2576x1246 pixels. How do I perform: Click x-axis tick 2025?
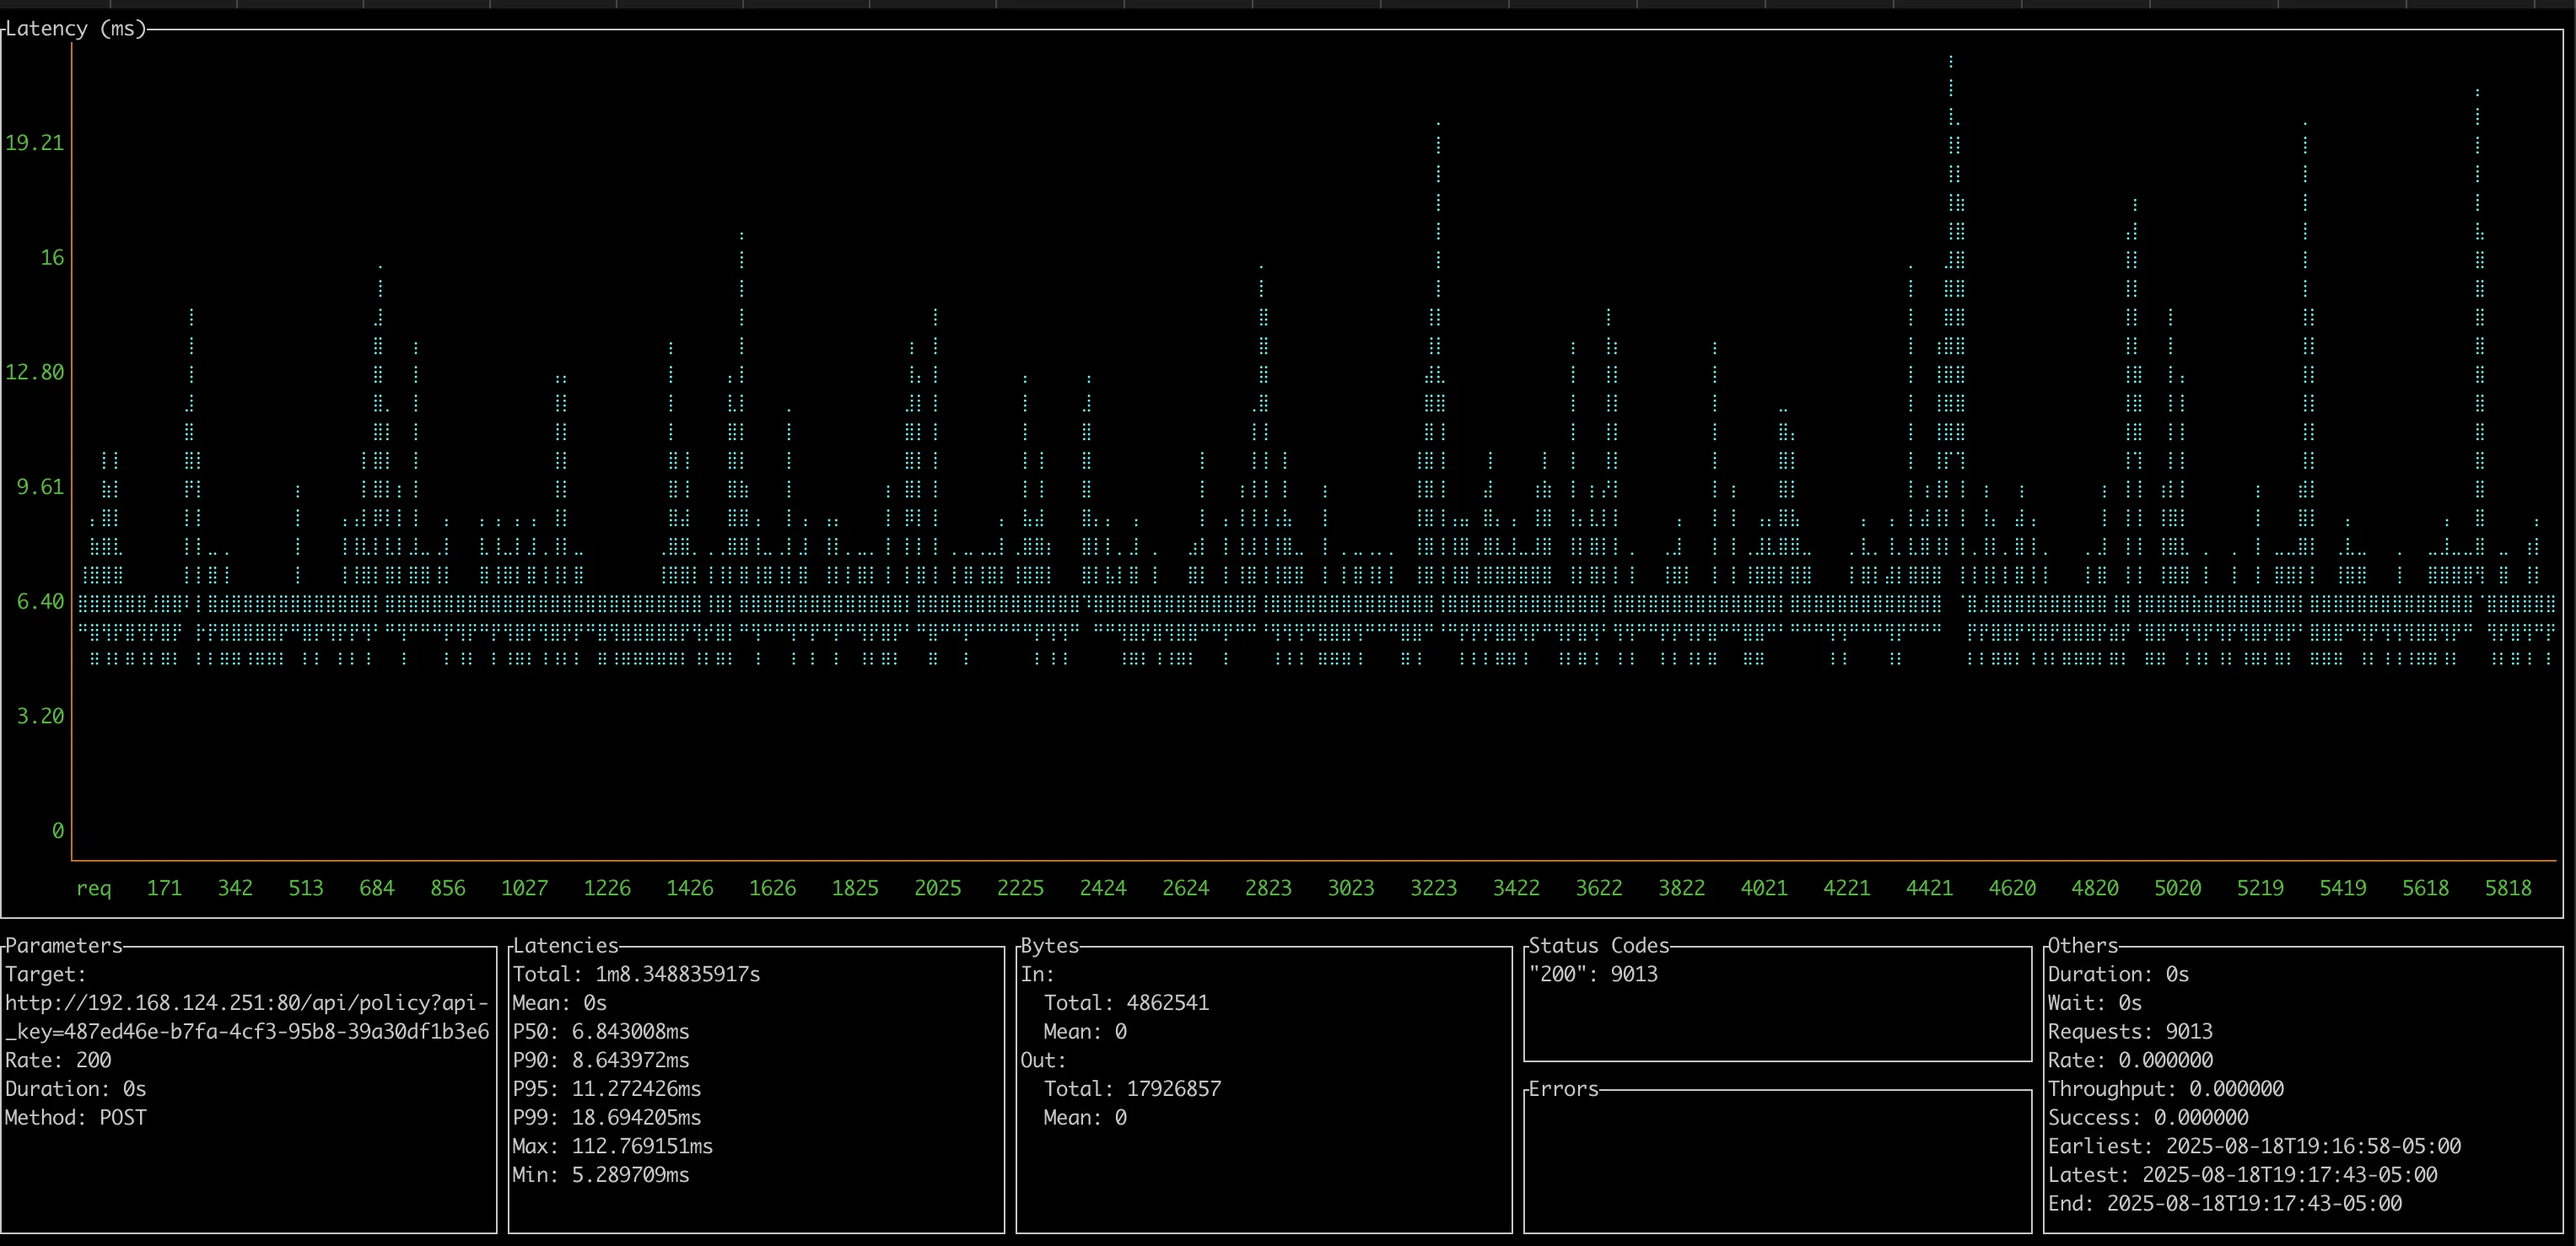[x=938, y=889]
